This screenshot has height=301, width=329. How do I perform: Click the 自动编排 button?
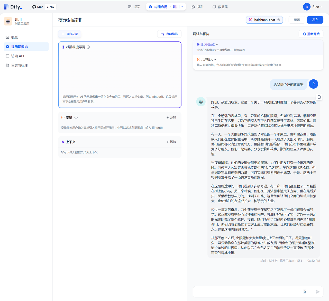click(169, 34)
